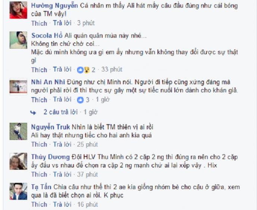Open the Nguyễn Truk name link

tap(51, 127)
